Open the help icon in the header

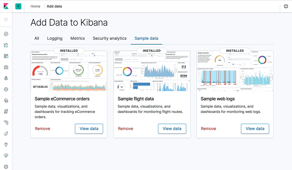click(286, 6)
